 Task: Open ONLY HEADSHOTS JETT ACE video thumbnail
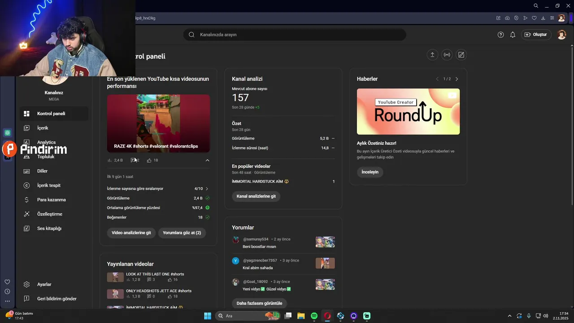(x=115, y=294)
